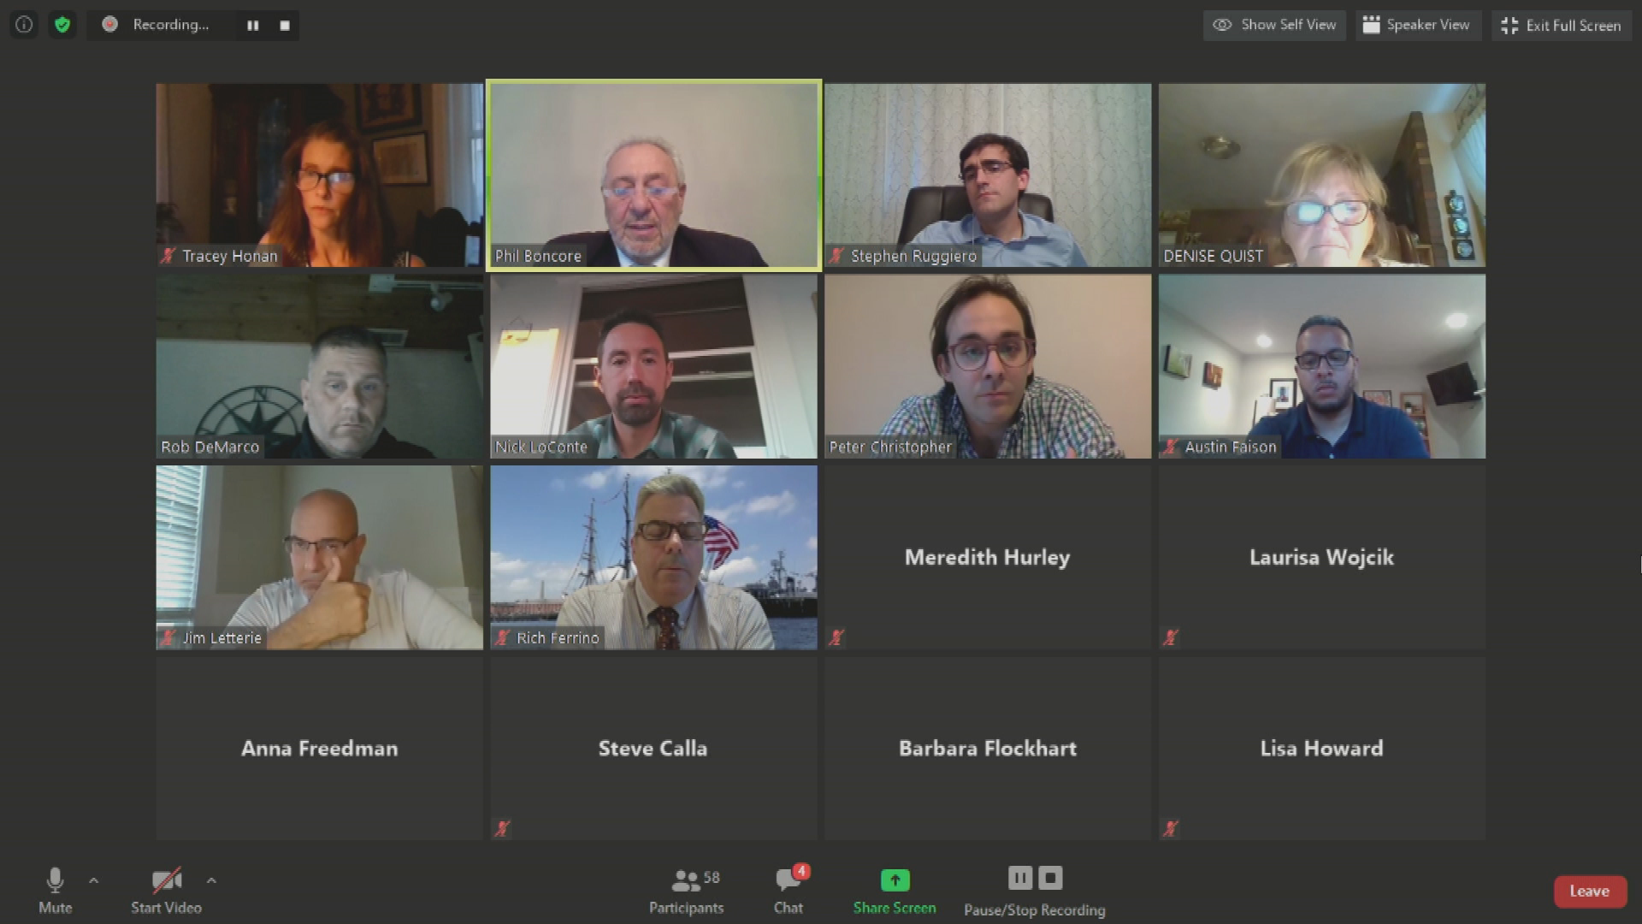1642x924 pixels.
Task: Click the green Share Screen button
Action: 895,891
